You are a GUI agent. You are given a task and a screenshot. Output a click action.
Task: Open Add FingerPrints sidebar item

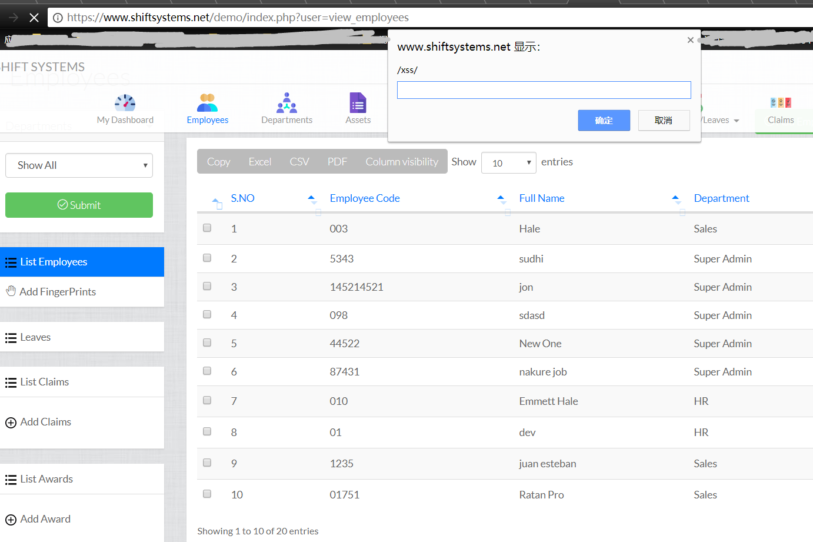82,292
